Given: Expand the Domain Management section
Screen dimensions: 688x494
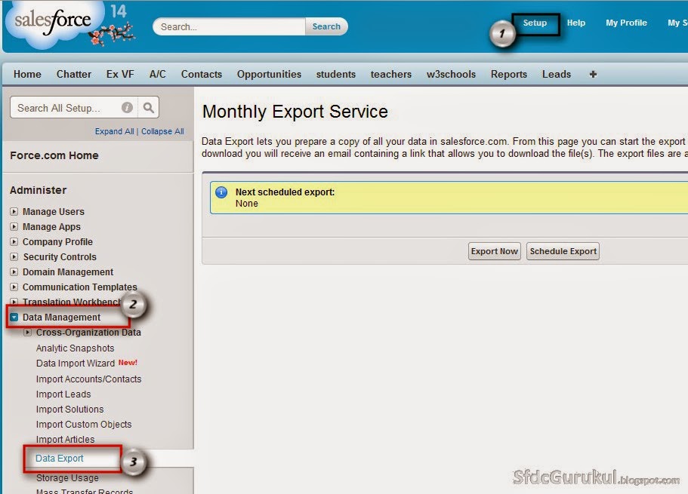Looking at the screenshot, I should click(14, 272).
